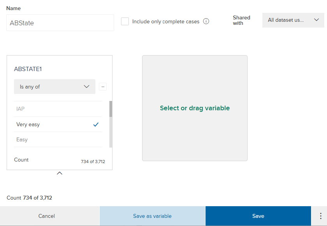Click the ABState name input field
This screenshot has width=327, height=226.
[60, 23]
